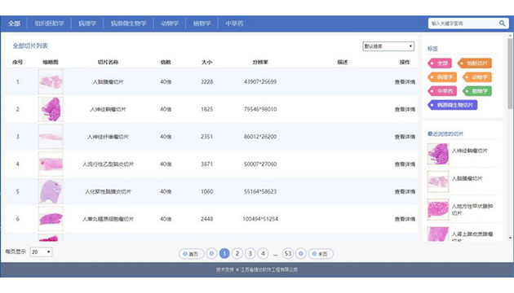Go to page 53

point(288,253)
